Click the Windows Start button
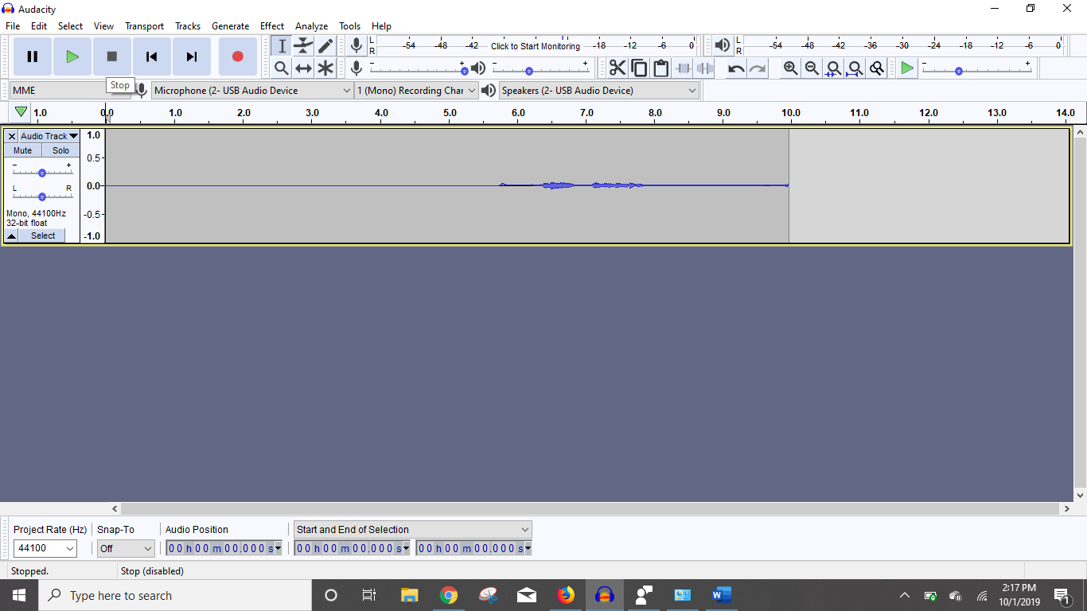The height and width of the screenshot is (611, 1087). coord(19,595)
